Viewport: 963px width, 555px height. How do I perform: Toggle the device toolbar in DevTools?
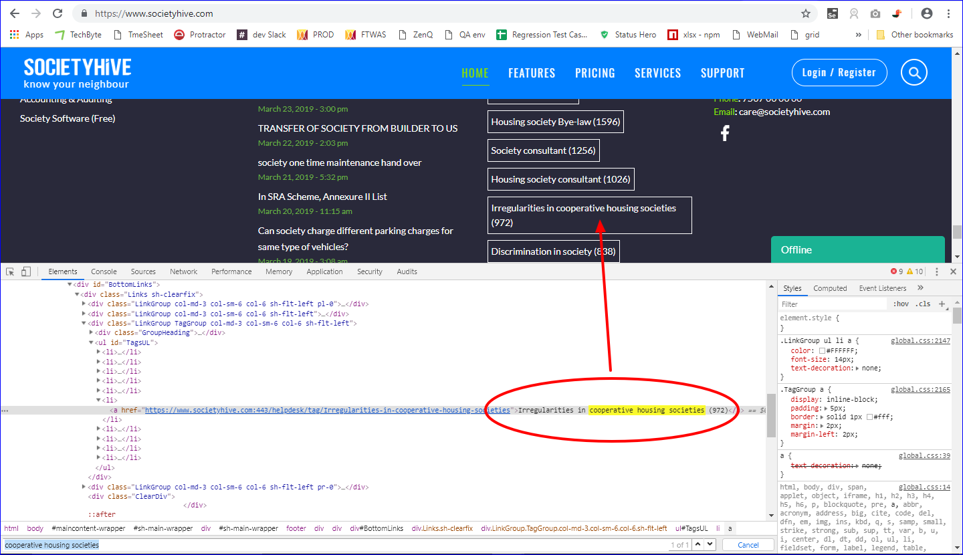coord(26,271)
